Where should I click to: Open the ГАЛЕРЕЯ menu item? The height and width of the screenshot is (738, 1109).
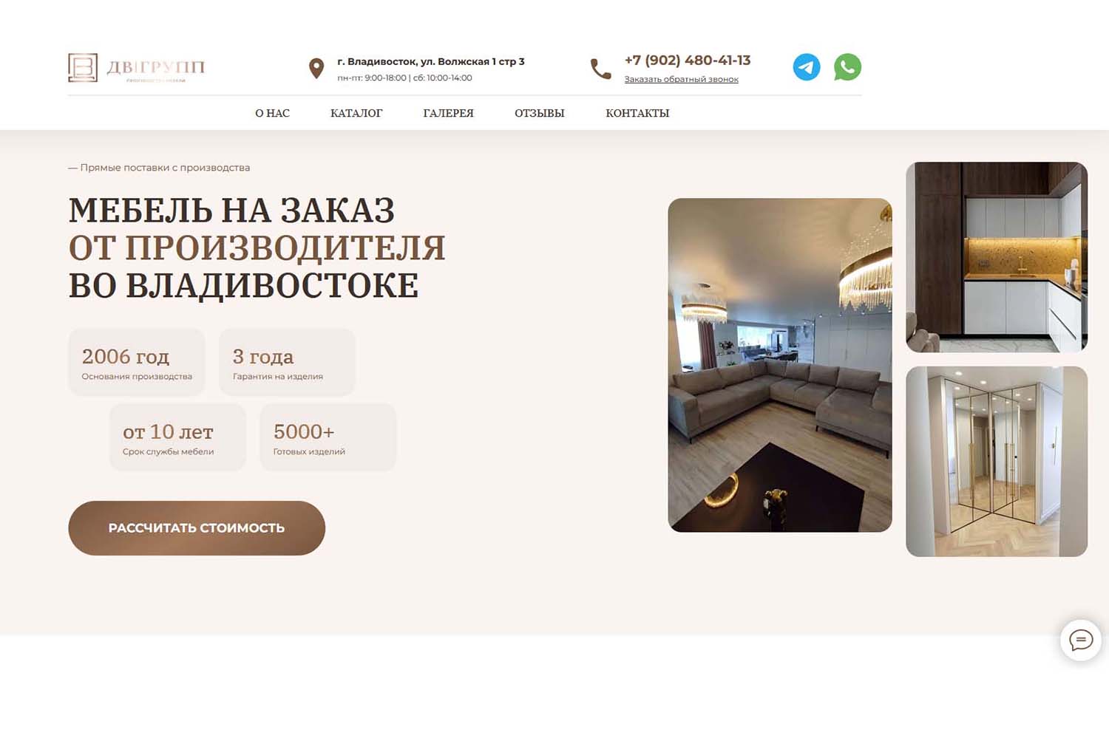pyautogui.click(x=448, y=113)
